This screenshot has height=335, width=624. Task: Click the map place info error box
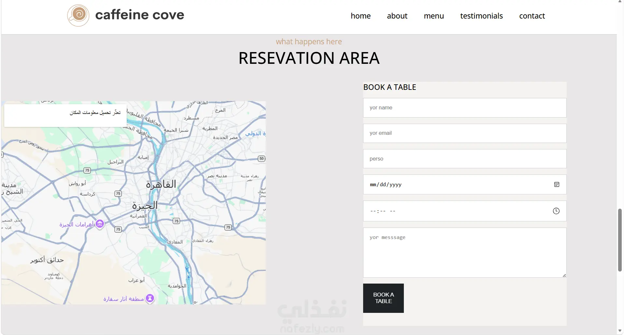(65, 115)
